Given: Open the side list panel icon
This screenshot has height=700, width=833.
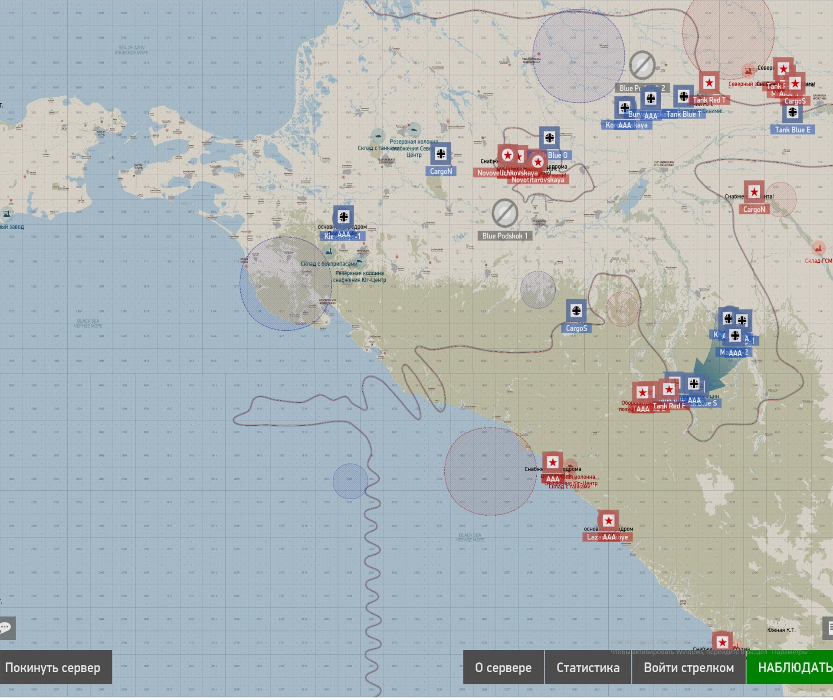Looking at the screenshot, I should pos(829,628).
